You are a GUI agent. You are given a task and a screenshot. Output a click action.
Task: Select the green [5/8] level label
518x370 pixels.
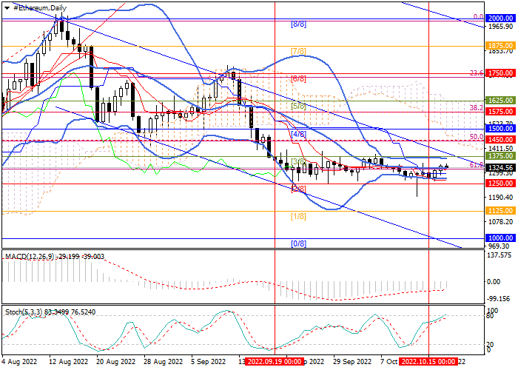coord(298,106)
